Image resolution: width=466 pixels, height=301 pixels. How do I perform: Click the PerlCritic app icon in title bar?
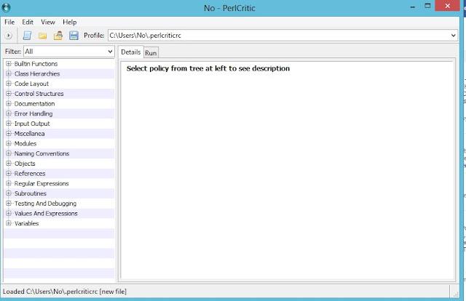point(6,7)
